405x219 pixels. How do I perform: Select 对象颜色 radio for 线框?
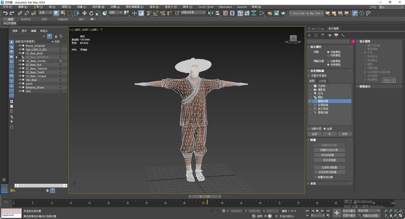click(328, 52)
